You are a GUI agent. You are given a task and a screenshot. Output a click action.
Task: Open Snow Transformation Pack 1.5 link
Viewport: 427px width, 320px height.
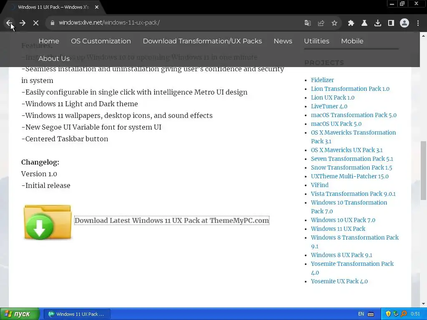click(x=352, y=167)
